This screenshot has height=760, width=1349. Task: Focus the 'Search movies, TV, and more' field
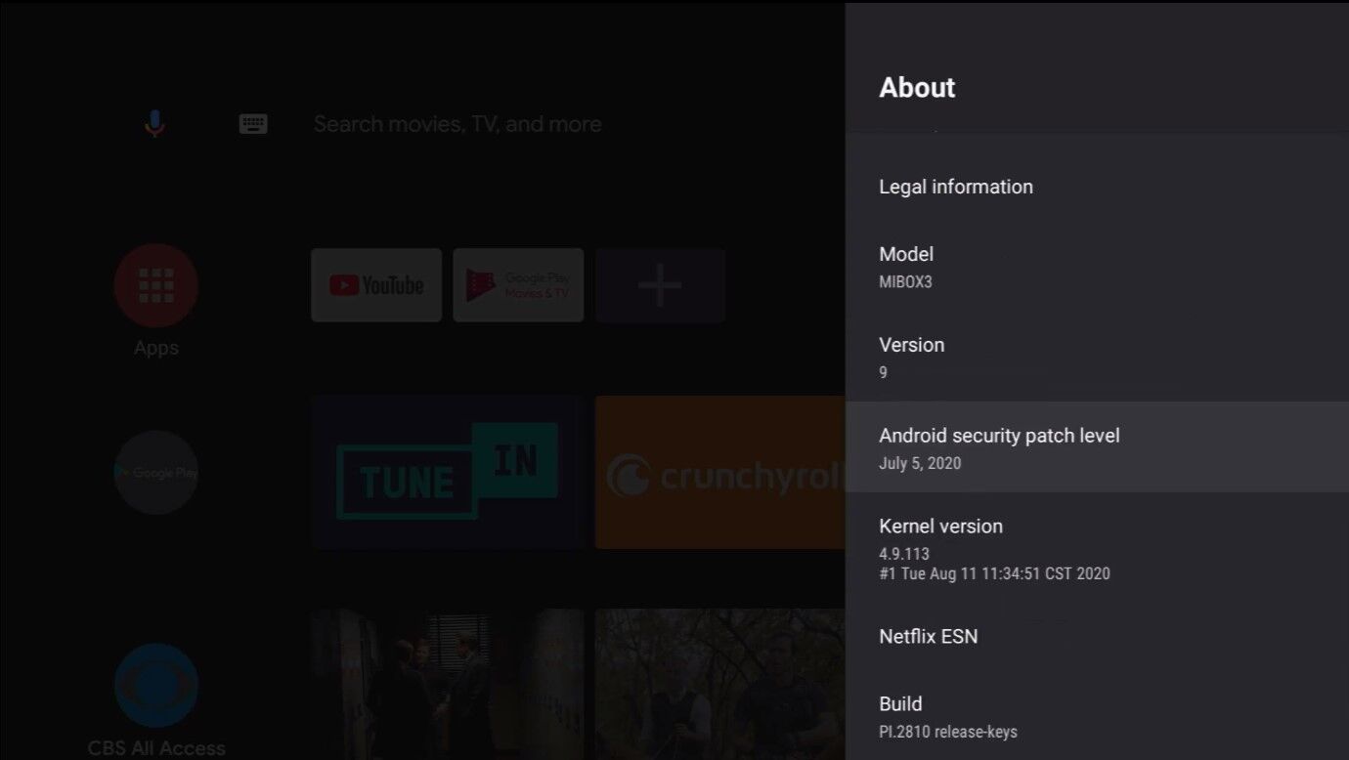click(x=457, y=124)
